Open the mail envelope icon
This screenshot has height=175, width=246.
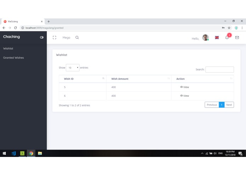tap(237, 38)
